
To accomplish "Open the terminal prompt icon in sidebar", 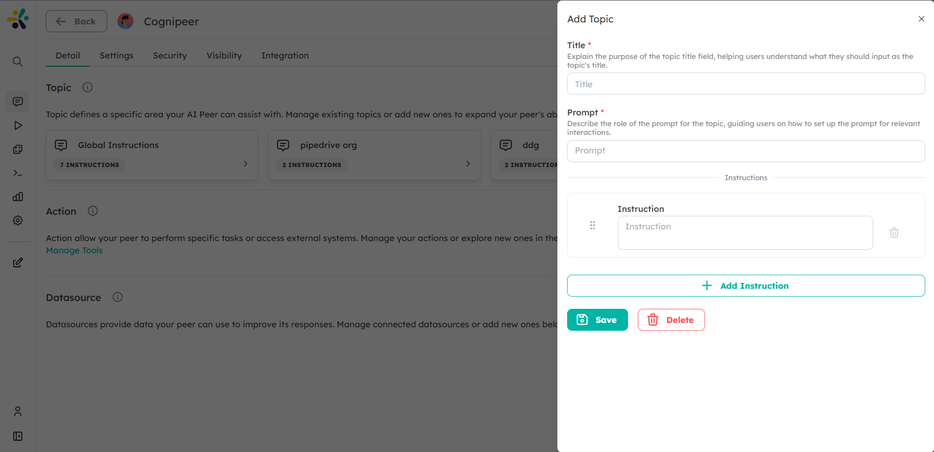I will coord(18,173).
